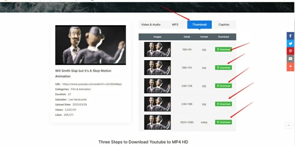Click the Twitter share icon

coord(290,43)
